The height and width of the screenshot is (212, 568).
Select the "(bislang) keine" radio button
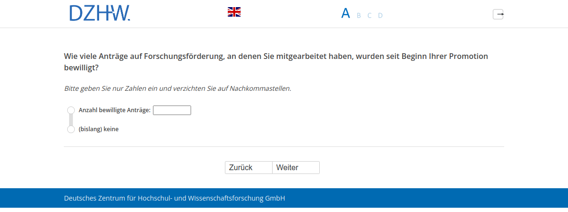[71, 129]
